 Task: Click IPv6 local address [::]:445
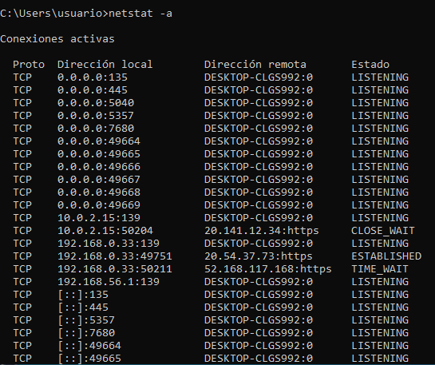click(x=83, y=307)
